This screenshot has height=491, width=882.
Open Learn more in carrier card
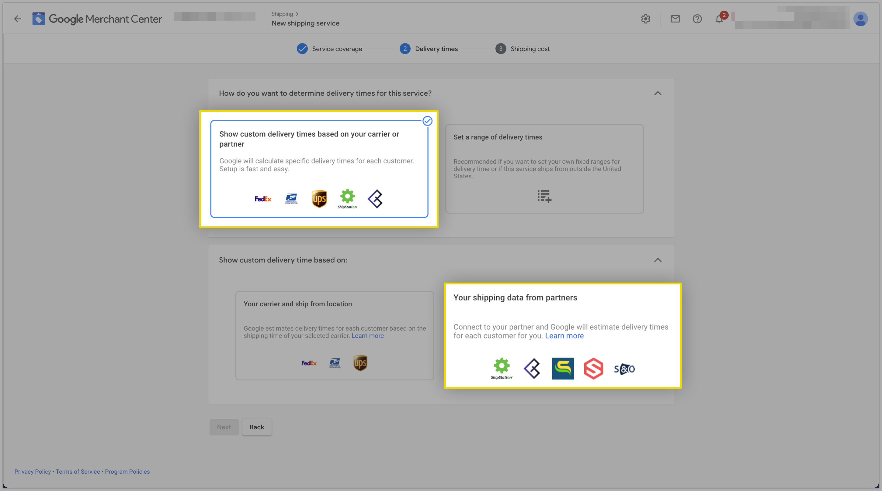[367, 336]
